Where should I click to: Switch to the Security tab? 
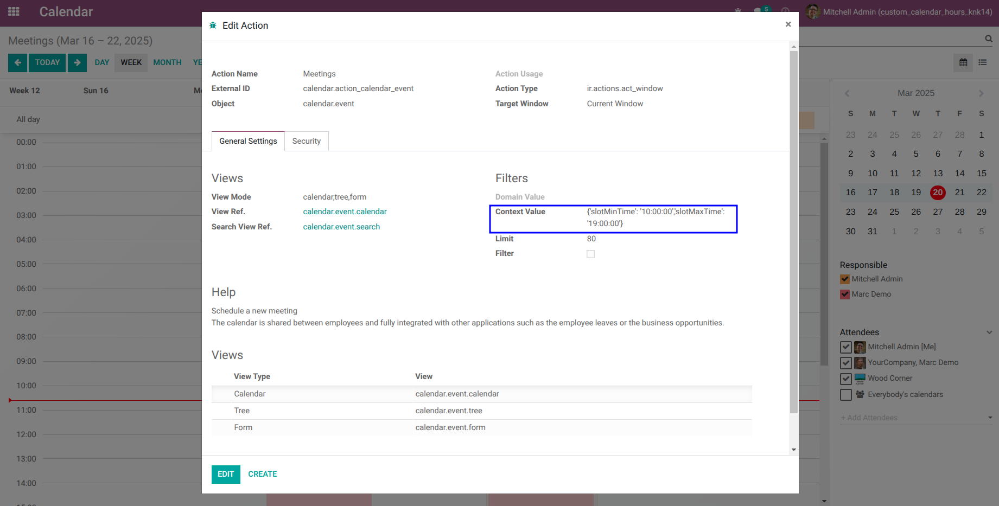[307, 141]
